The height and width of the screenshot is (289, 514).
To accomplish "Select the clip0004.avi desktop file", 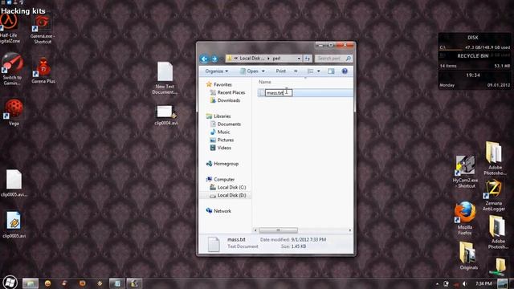I will tap(166, 115).
